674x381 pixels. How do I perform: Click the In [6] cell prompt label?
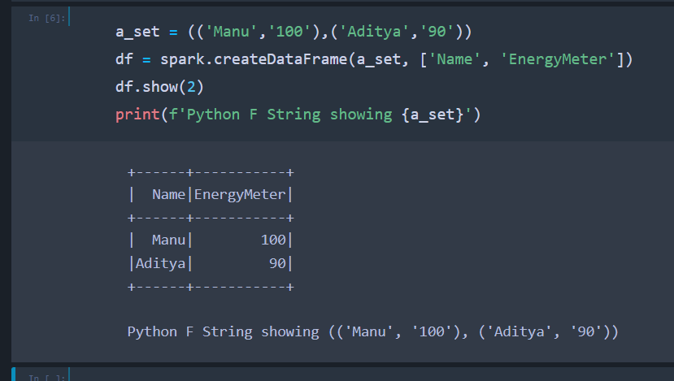[x=41, y=18]
